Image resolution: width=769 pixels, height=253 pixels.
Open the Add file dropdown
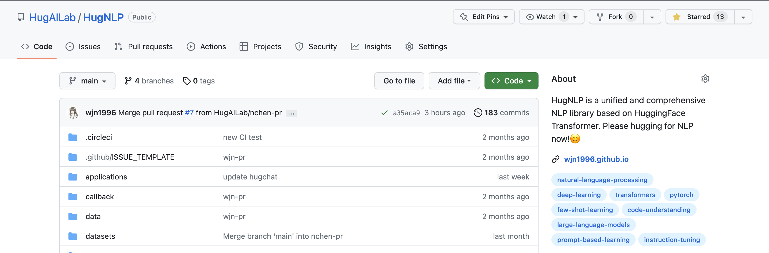tap(454, 81)
